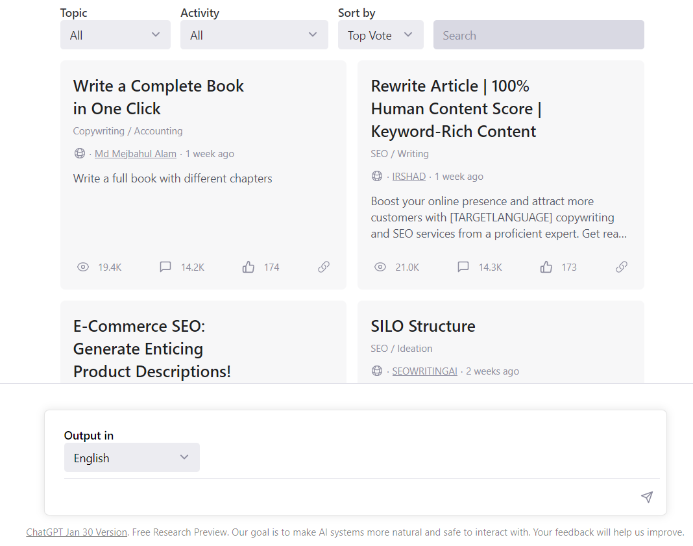693x546 pixels.
Task: Click globe icon beside SEOWRITINGAI
Action: [x=376, y=371]
